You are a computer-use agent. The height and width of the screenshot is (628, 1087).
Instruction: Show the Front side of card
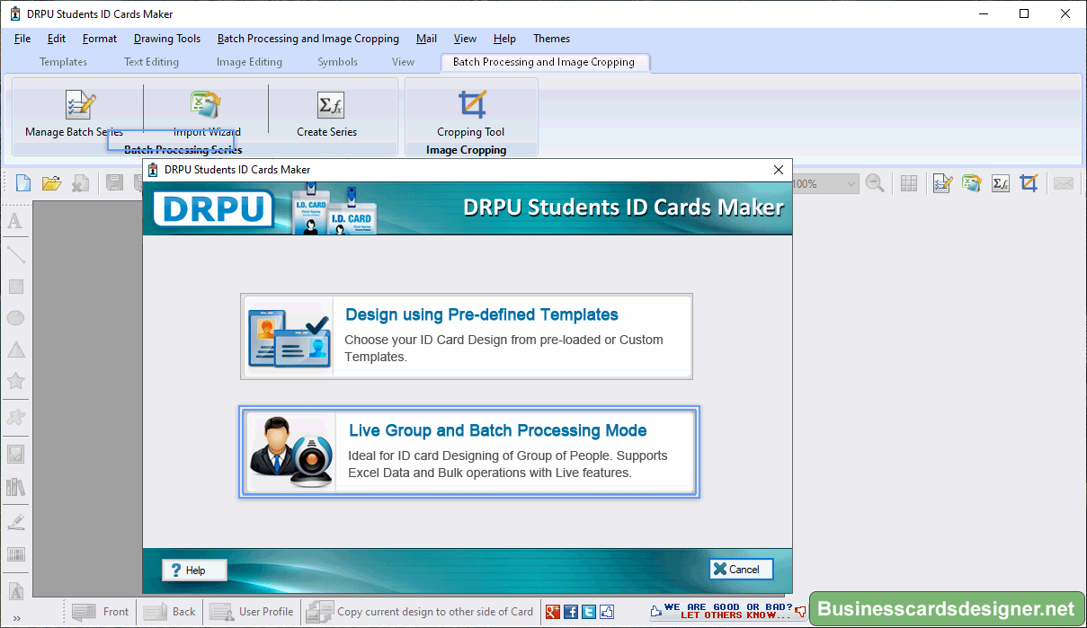tap(101, 612)
